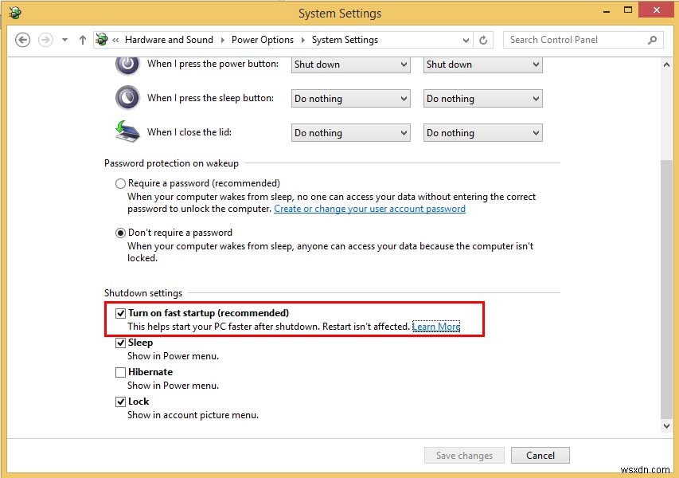Click the back navigation arrow
Image resolution: width=679 pixels, height=478 pixels.
(23, 40)
